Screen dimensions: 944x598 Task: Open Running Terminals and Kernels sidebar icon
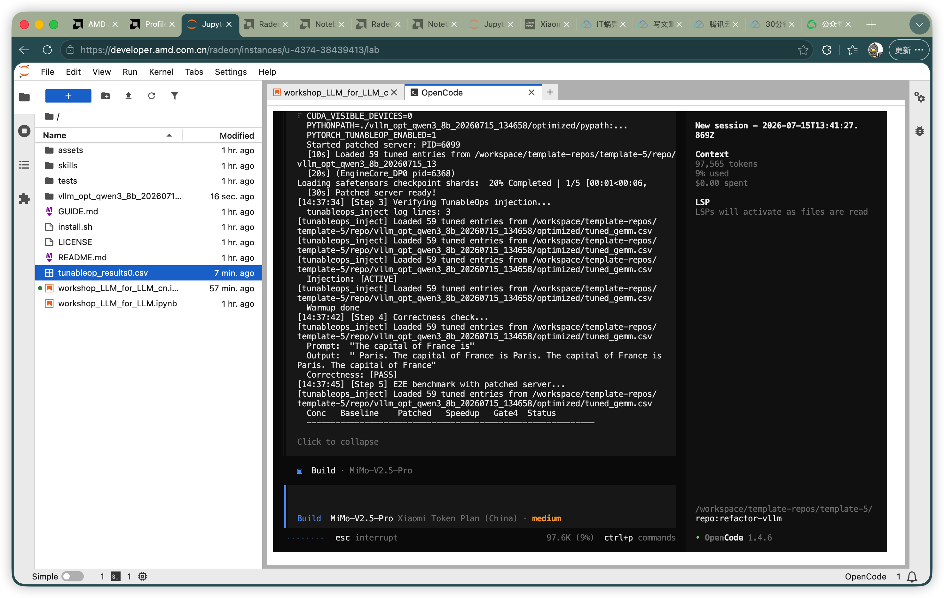tap(24, 131)
